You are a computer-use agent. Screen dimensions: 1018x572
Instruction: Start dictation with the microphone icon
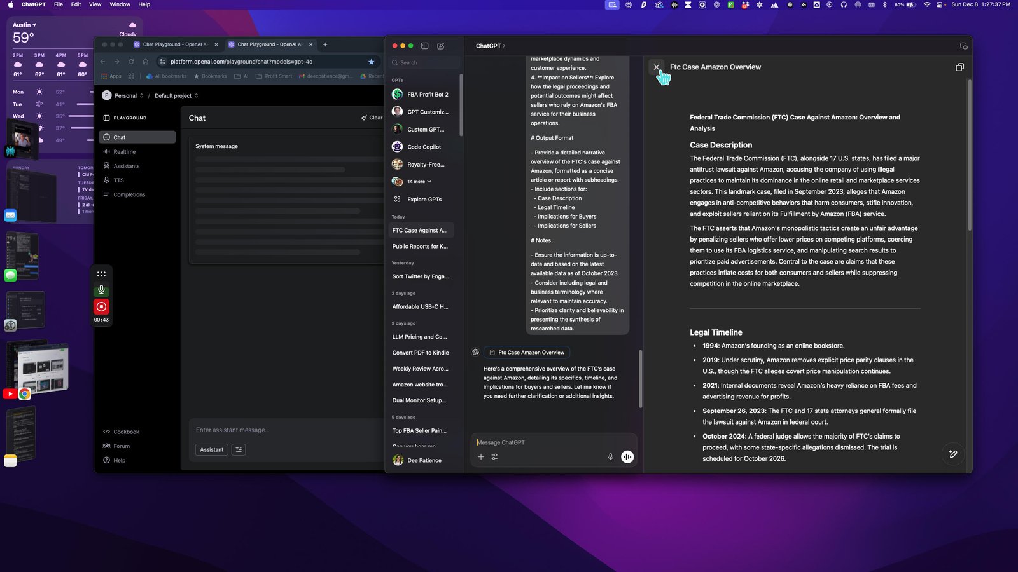(610, 456)
